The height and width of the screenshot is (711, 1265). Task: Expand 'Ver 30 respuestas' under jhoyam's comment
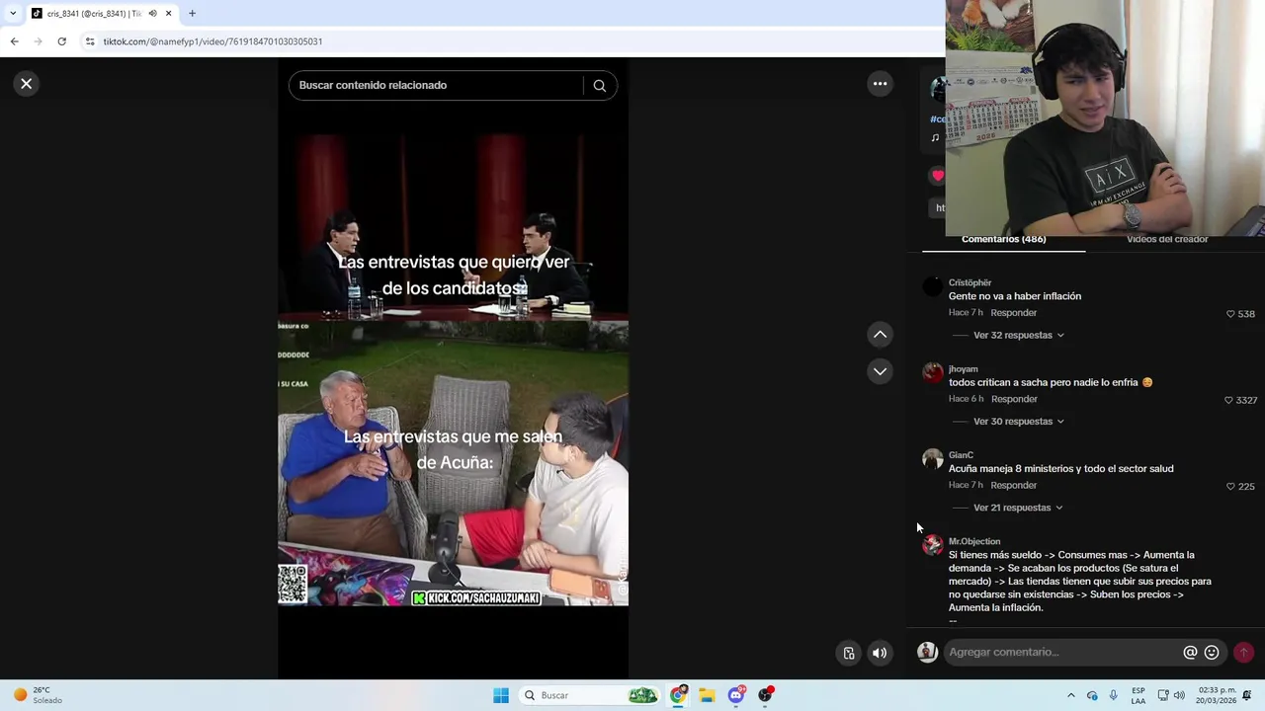coord(1018,421)
